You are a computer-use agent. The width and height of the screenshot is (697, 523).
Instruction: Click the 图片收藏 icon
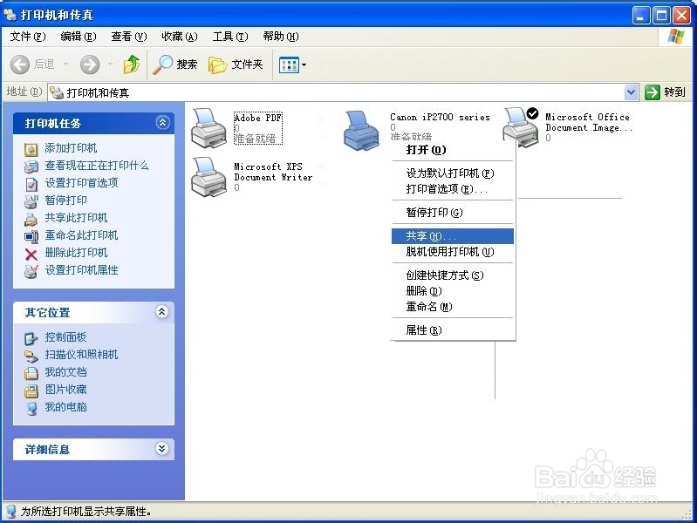(x=31, y=391)
